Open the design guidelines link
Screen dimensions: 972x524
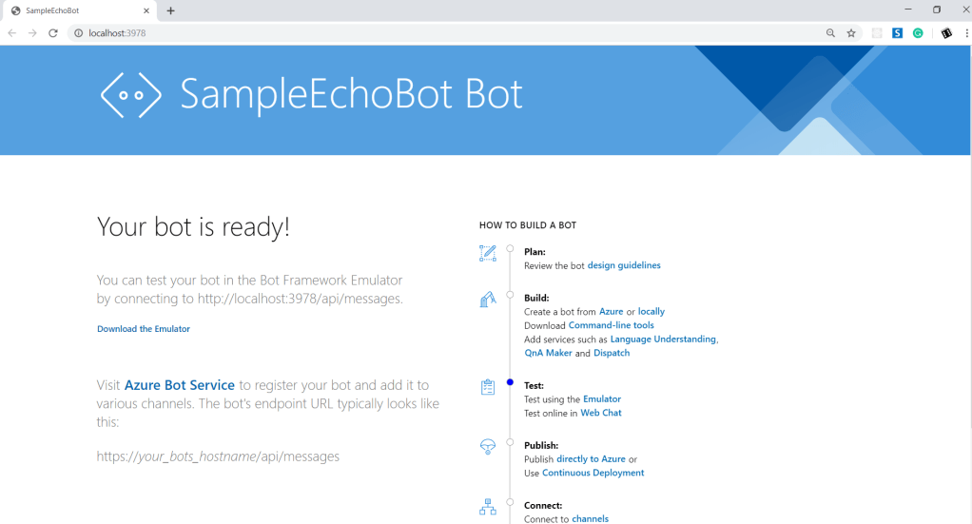click(624, 265)
